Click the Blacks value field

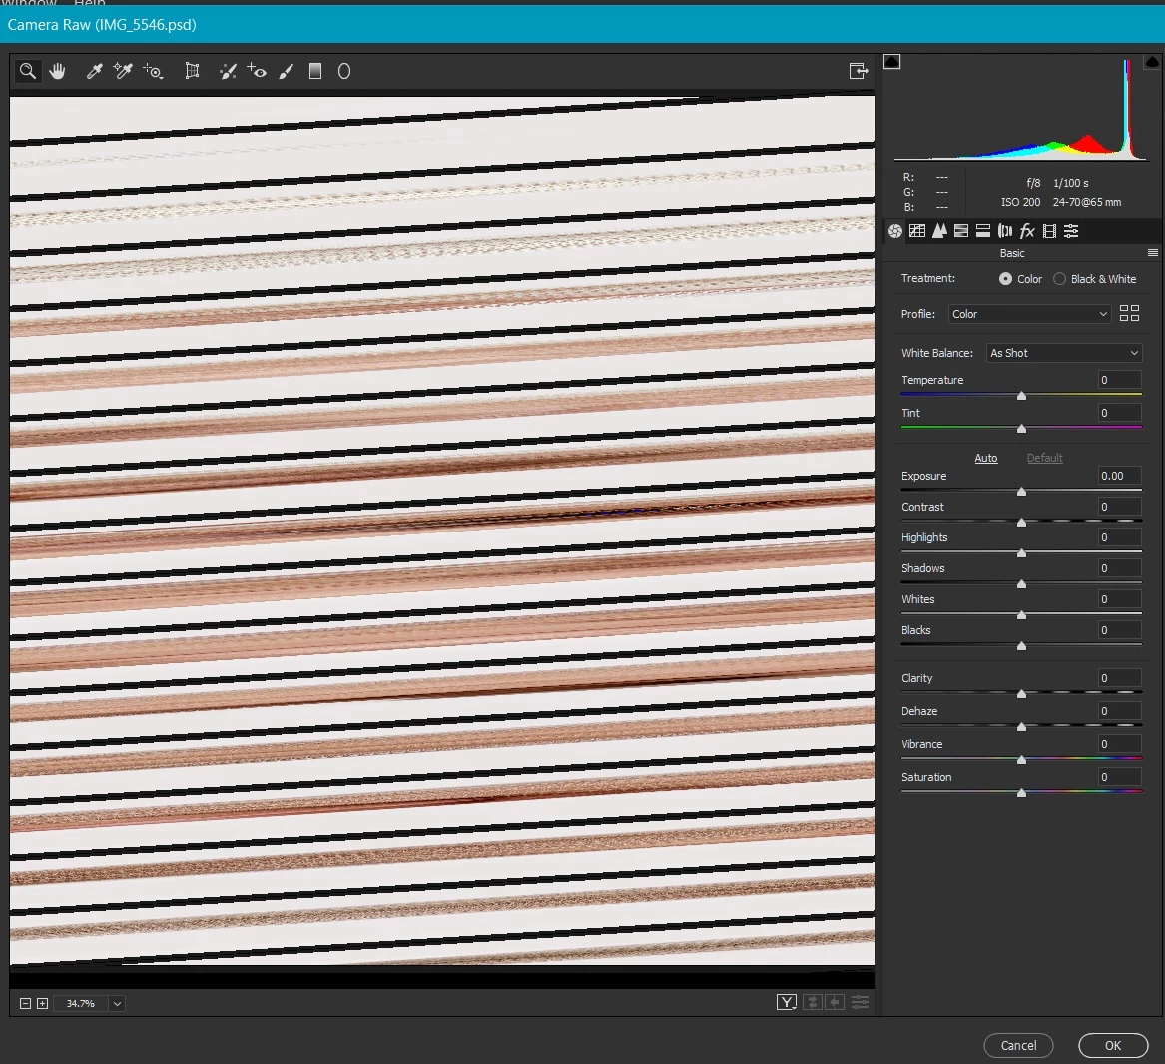point(1119,629)
